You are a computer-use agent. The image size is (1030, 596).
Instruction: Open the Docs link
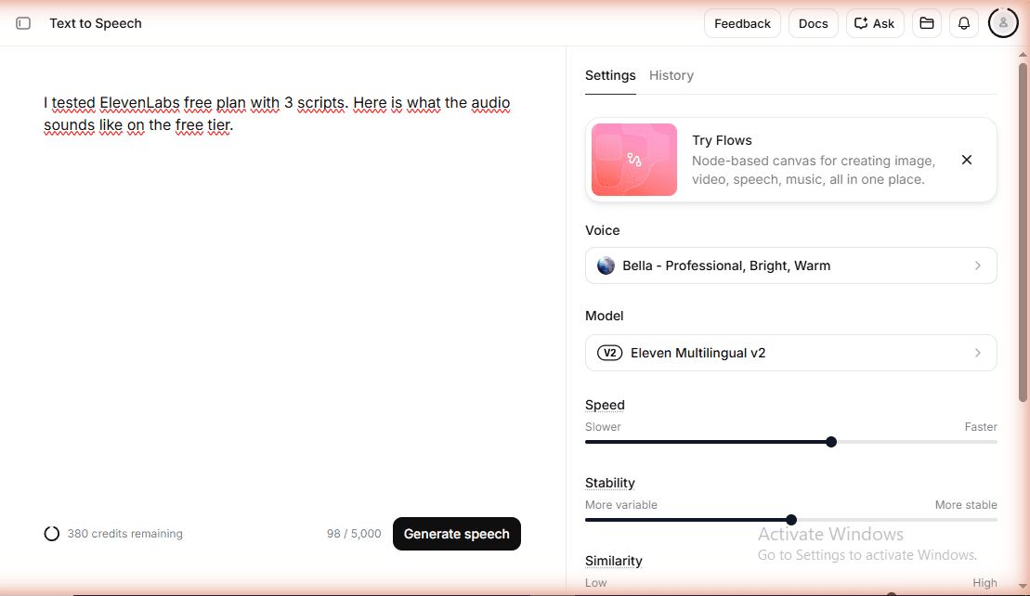click(814, 23)
